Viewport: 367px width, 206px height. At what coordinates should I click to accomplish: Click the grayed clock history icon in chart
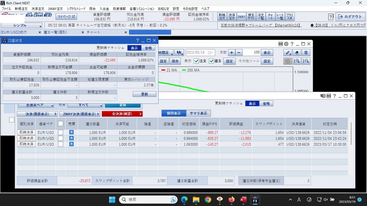click(x=288, y=61)
